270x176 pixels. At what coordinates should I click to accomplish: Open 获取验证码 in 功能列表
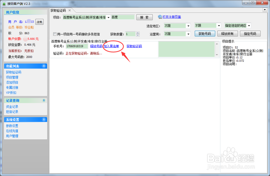(x=13, y=72)
